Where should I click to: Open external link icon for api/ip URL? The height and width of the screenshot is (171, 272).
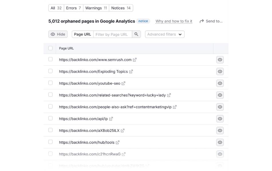111,119
